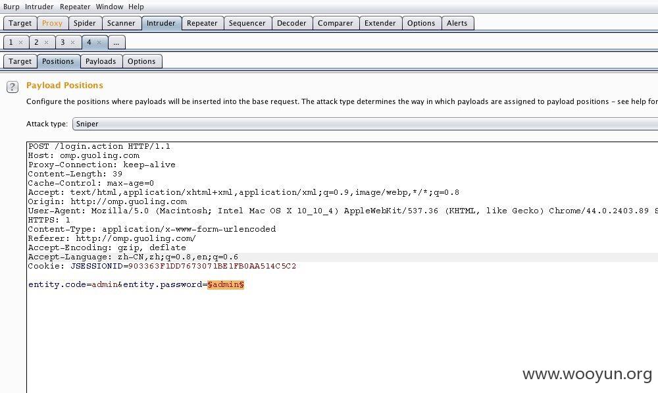This screenshot has height=393, width=658.
Task: Click the User-Agent header line
Action: (342, 211)
